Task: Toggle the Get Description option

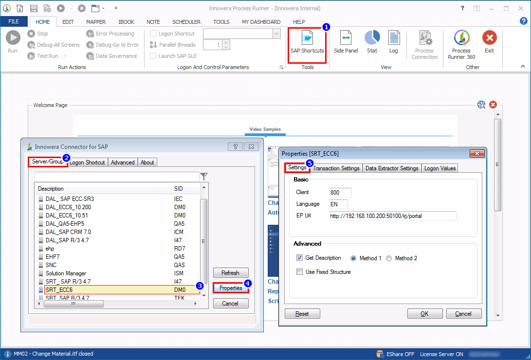Action: (300, 258)
